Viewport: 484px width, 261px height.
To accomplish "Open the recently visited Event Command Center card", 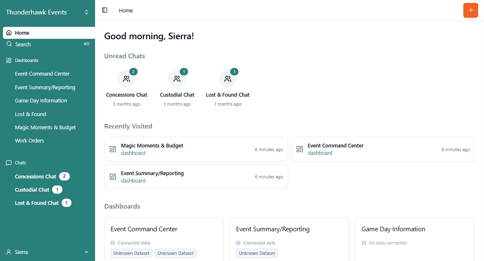I will pos(383,149).
